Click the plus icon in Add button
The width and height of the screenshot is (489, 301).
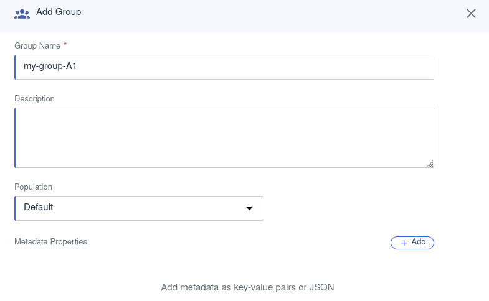(x=404, y=243)
